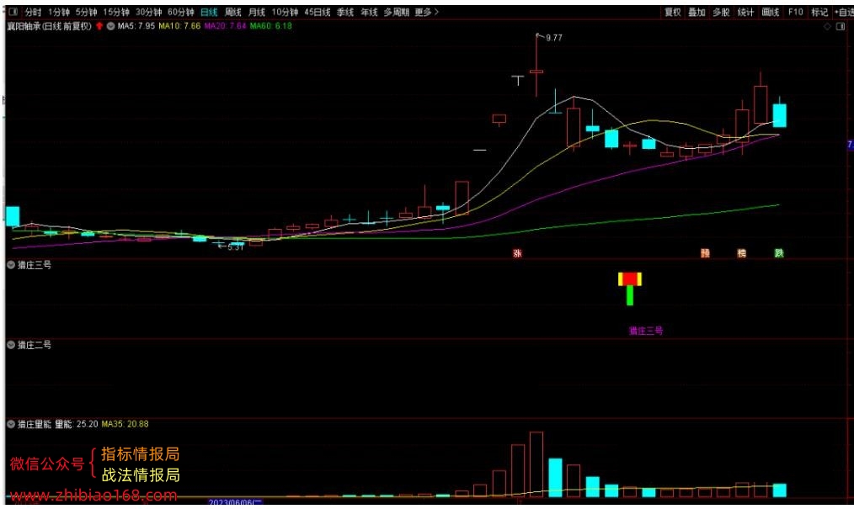Click the 统计 statistics button
This screenshot has height=509, width=854.
pyautogui.click(x=745, y=12)
